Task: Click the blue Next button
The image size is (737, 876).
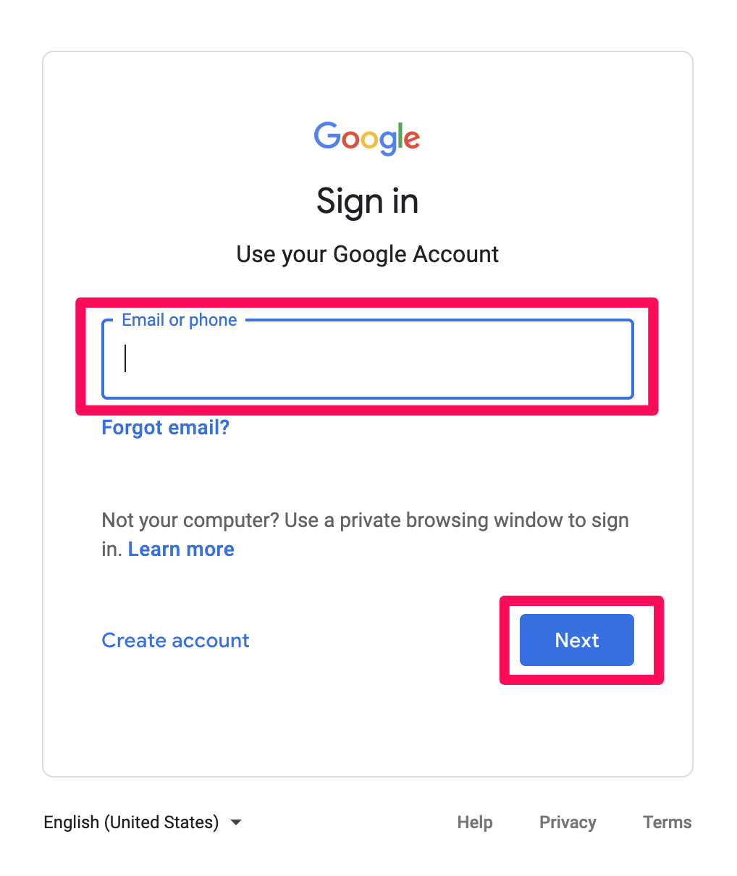Action: coord(577,640)
